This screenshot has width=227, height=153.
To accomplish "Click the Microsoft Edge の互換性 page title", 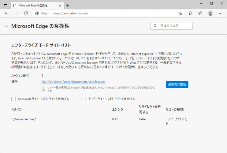I will tap(40, 26).
